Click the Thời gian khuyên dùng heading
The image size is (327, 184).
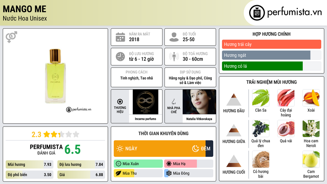[x=163, y=133]
